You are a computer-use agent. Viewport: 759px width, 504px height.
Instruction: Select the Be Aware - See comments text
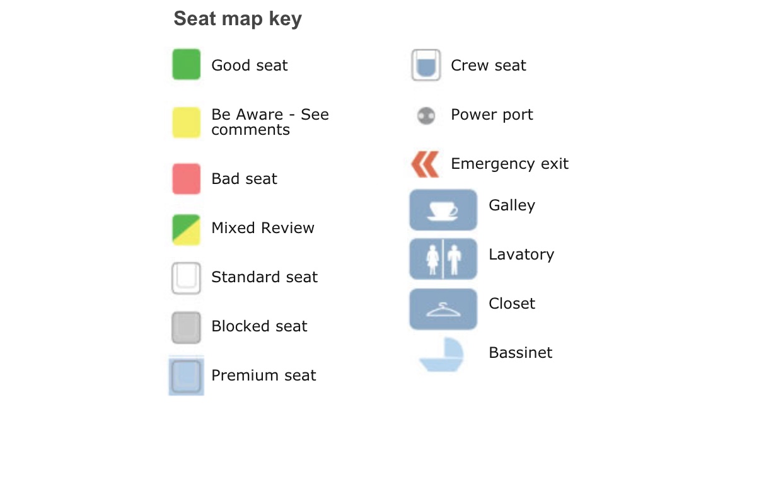tap(270, 122)
